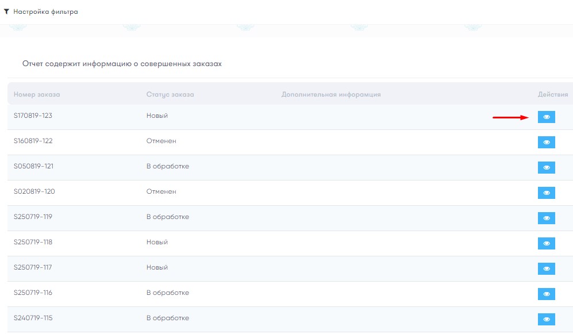This screenshot has width=573, height=334.
Task: Open eye button for S250719-118
Action: pyautogui.click(x=547, y=243)
